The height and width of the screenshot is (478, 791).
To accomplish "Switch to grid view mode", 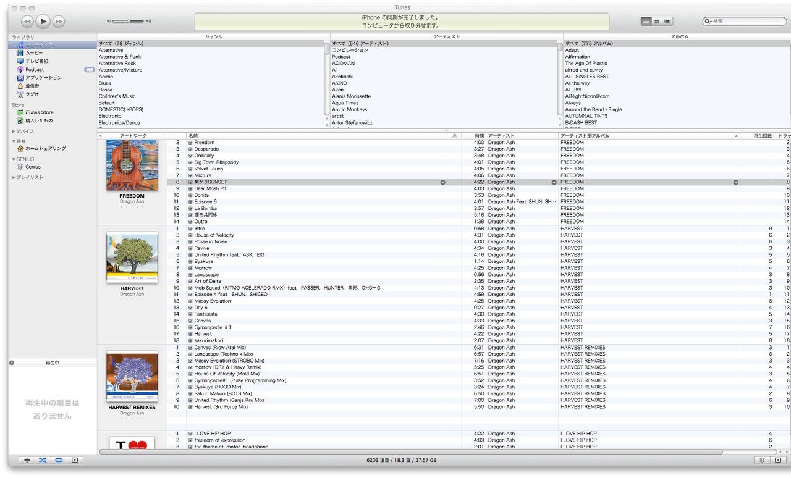I will tap(657, 21).
